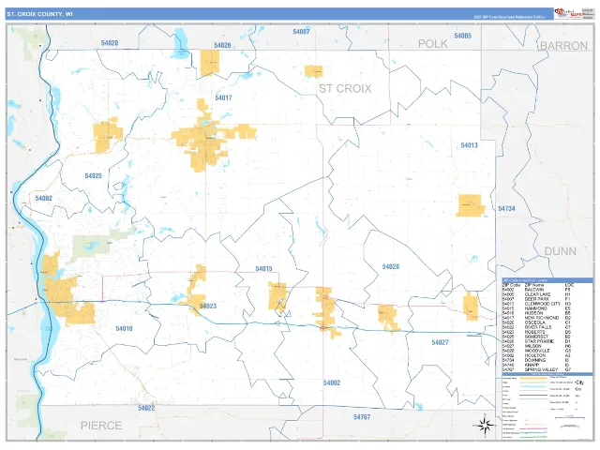
Task: Click the BALDWIN row in the ZIP index
Action: (x=538, y=290)
